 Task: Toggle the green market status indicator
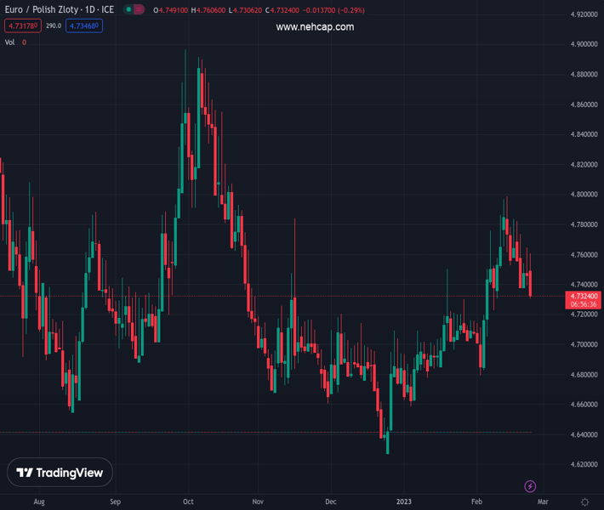click(128, 10)
